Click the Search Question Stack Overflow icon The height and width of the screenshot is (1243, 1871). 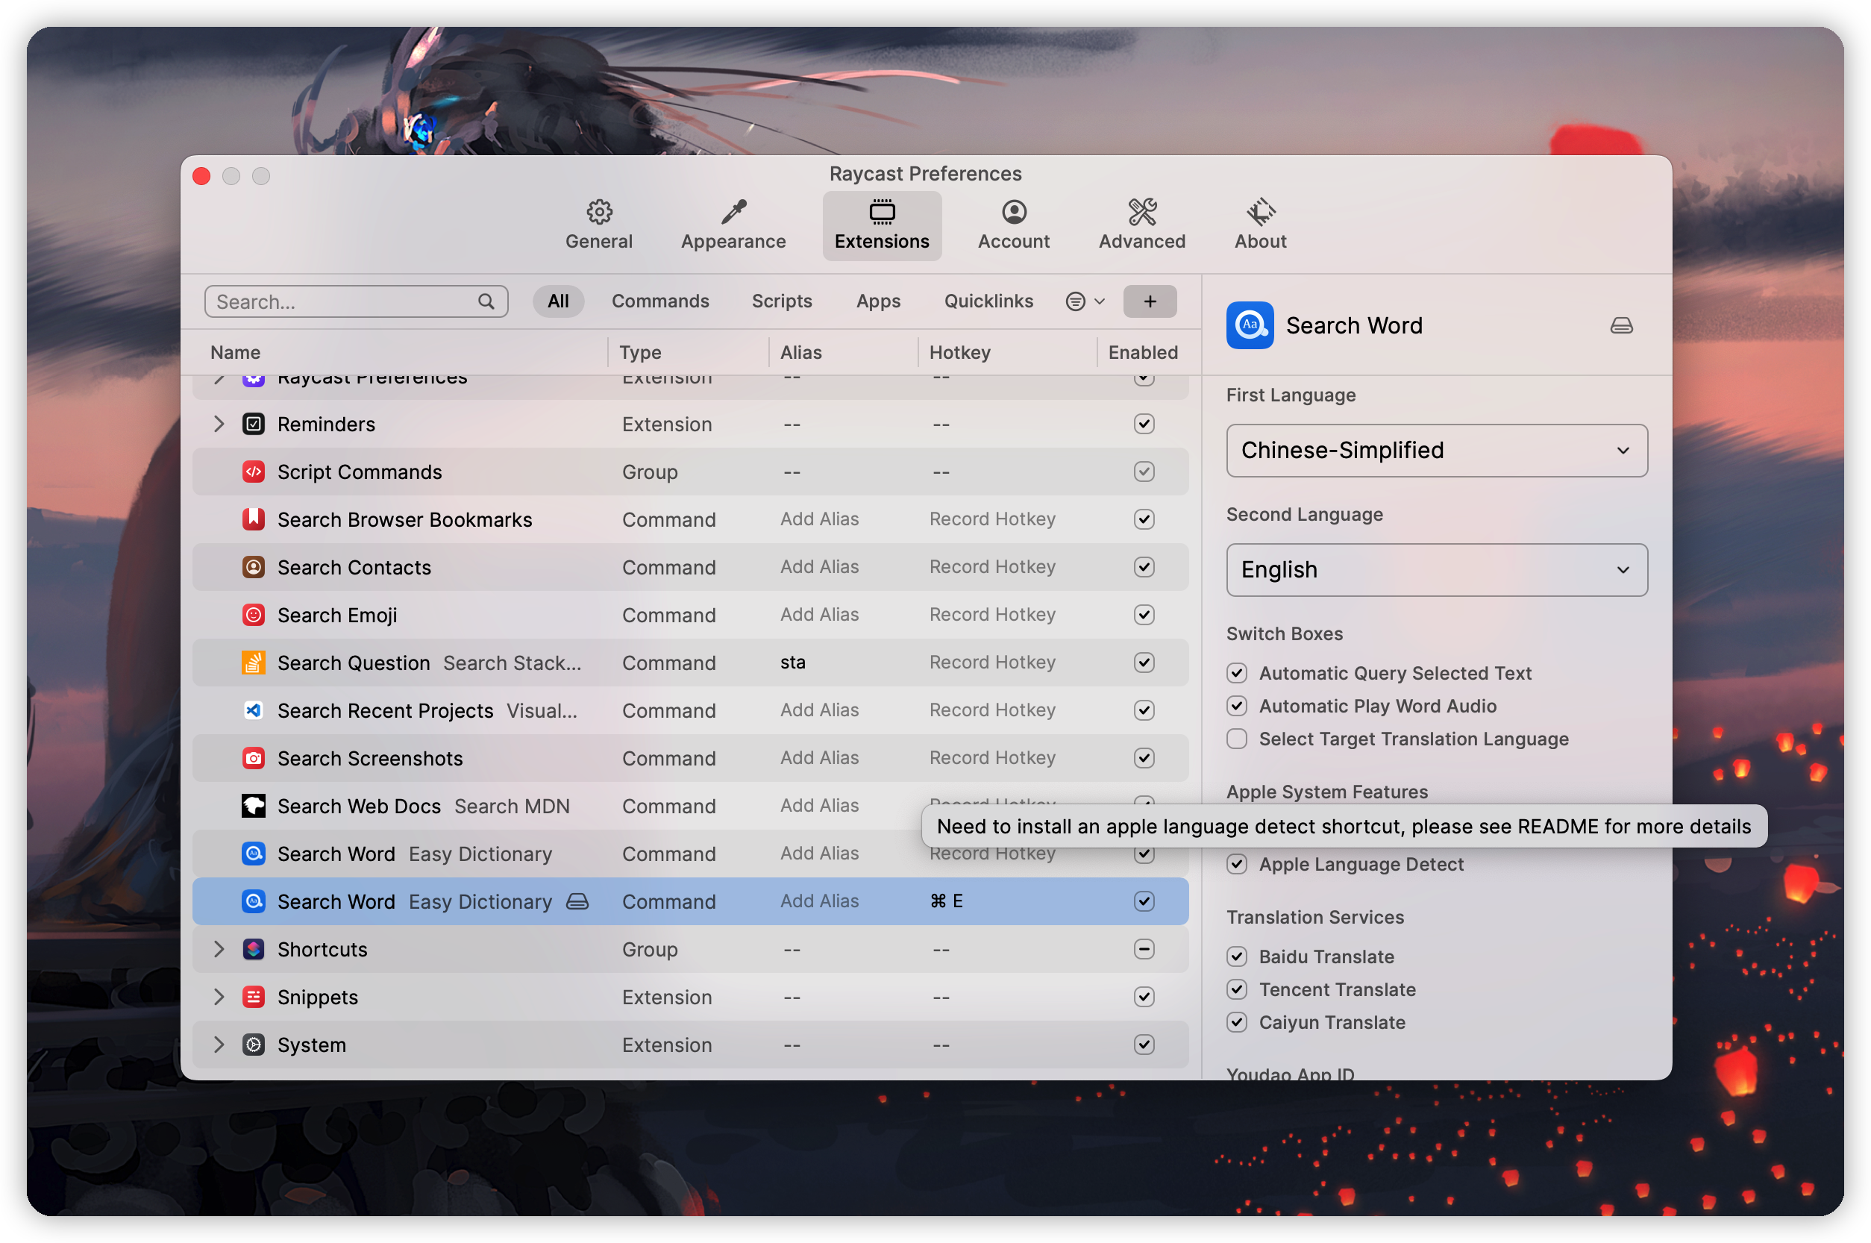pyautogui.click(x=253, y=663)
